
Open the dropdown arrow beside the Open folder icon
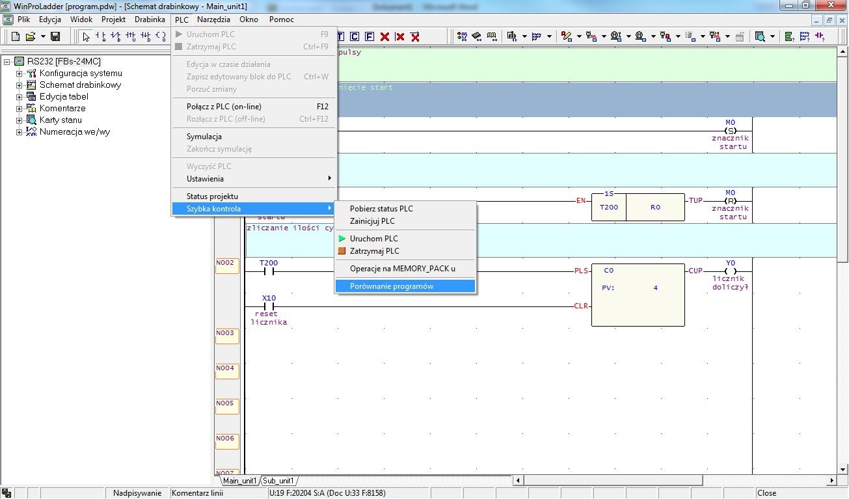point(43,36)
